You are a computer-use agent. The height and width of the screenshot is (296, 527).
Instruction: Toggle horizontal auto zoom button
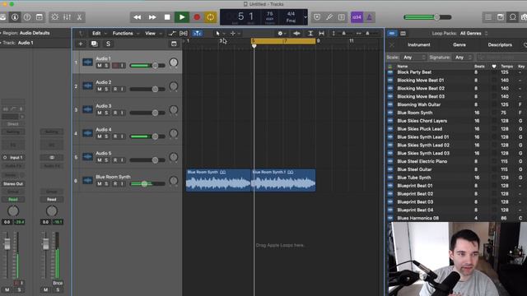coord(322,33)
